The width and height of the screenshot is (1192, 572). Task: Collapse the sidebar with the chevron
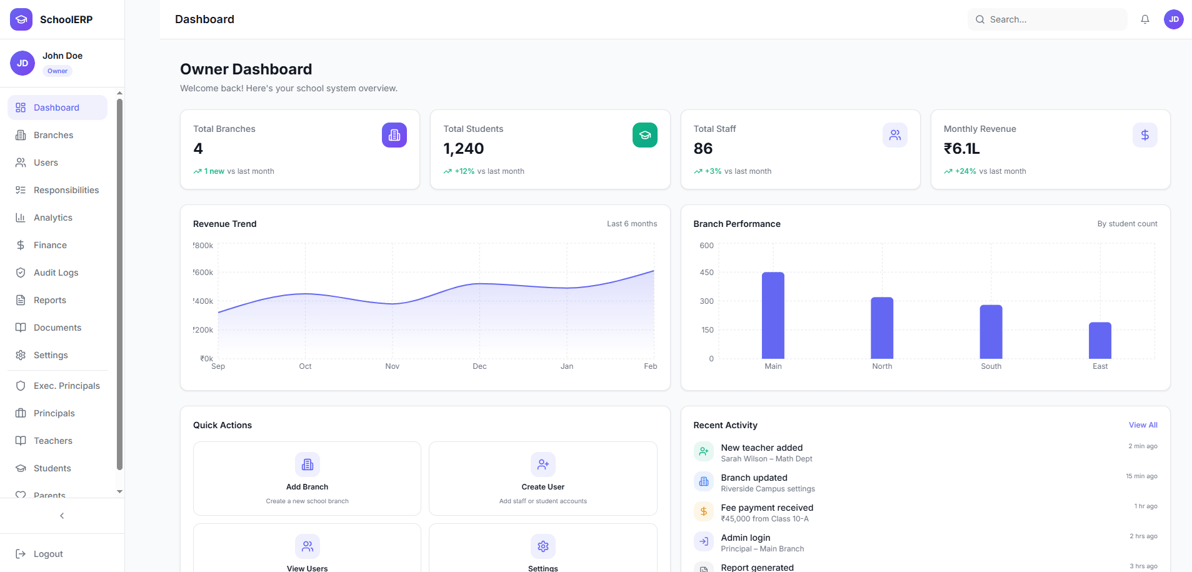click(62, 516)
